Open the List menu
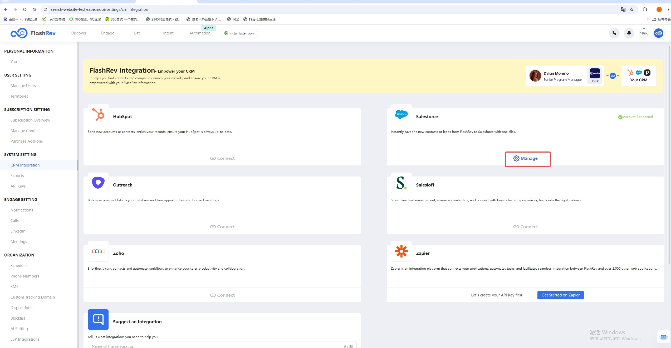This screenshot has height=348, width=671. 137,33
